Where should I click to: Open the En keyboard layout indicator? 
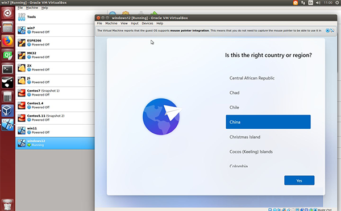(310, 3)
